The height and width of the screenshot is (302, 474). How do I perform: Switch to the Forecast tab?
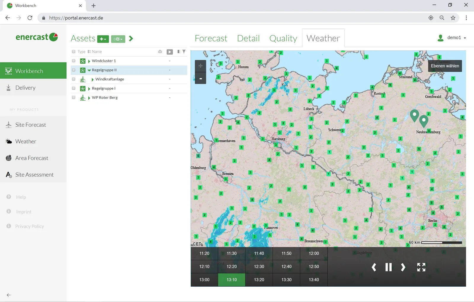click(x=211, y=38)
